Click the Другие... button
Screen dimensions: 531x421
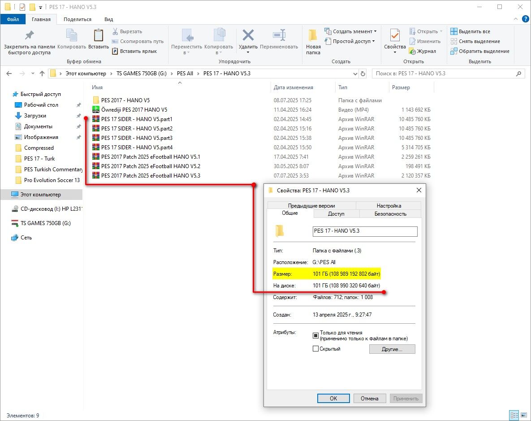(392, 349)
